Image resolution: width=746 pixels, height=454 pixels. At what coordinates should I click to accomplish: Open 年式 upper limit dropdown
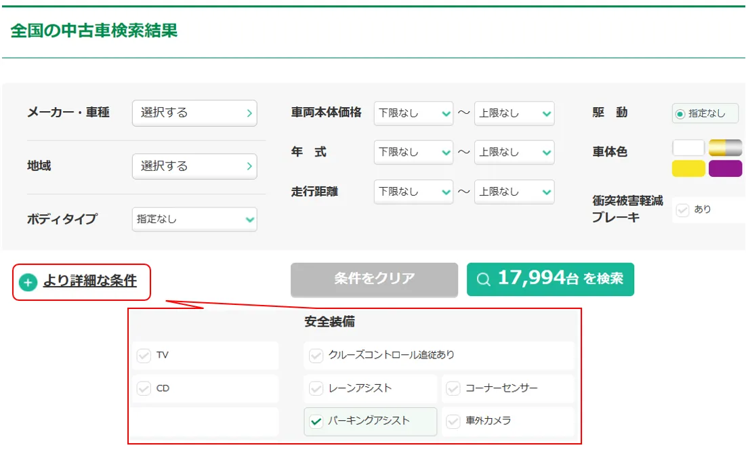click(x=514, y=152)
